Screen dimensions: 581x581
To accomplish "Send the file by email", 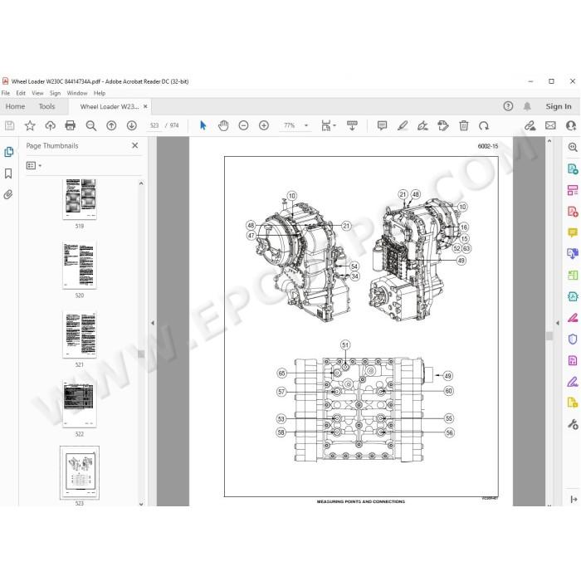I will pos(550,125).
